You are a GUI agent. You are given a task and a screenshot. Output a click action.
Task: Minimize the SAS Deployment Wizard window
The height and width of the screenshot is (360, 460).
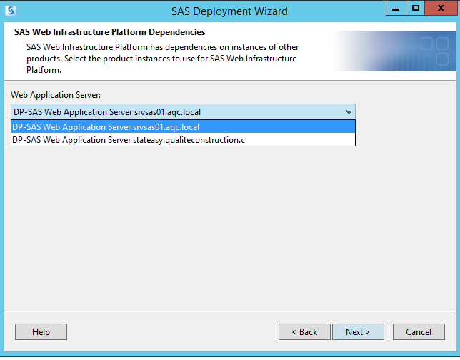[397, 9]
